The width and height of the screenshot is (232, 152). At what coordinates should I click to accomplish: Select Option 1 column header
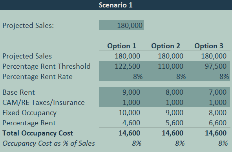point(122,46)
